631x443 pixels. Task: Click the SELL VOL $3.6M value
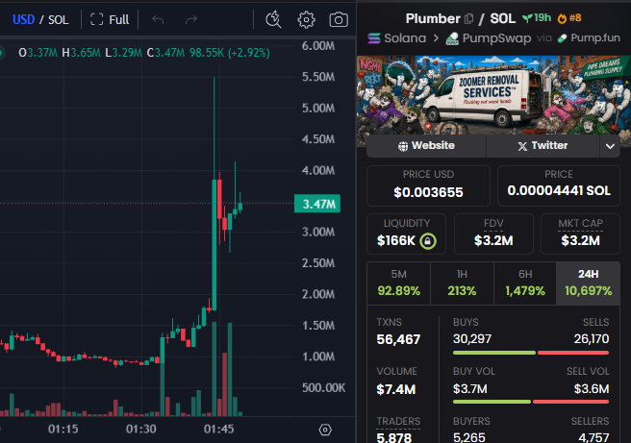click(x=592, y=389)
